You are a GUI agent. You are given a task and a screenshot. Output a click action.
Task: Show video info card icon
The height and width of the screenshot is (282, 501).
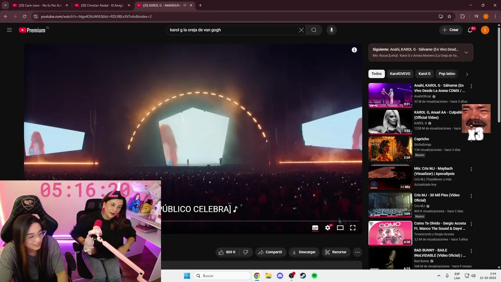tap(354, 50)
